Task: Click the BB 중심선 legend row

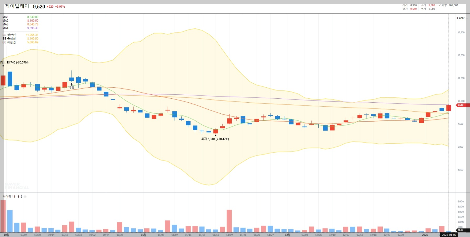Action: [21, 38]
